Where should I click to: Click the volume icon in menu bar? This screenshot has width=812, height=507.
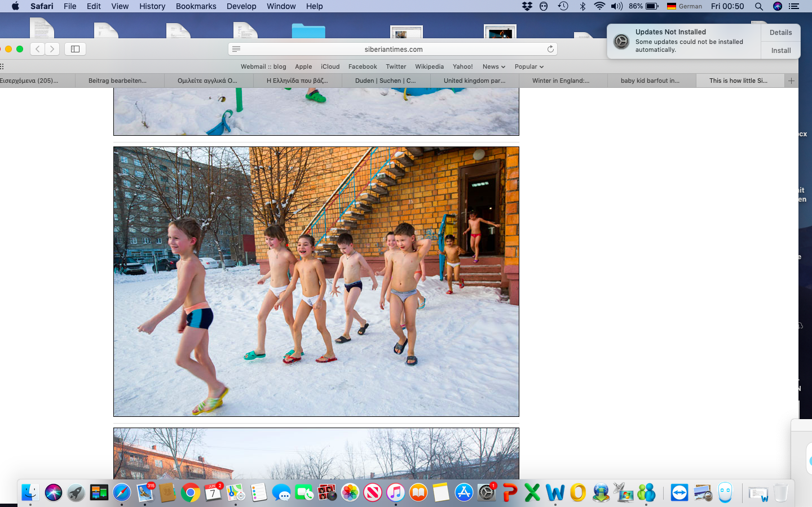click(616, 6)
